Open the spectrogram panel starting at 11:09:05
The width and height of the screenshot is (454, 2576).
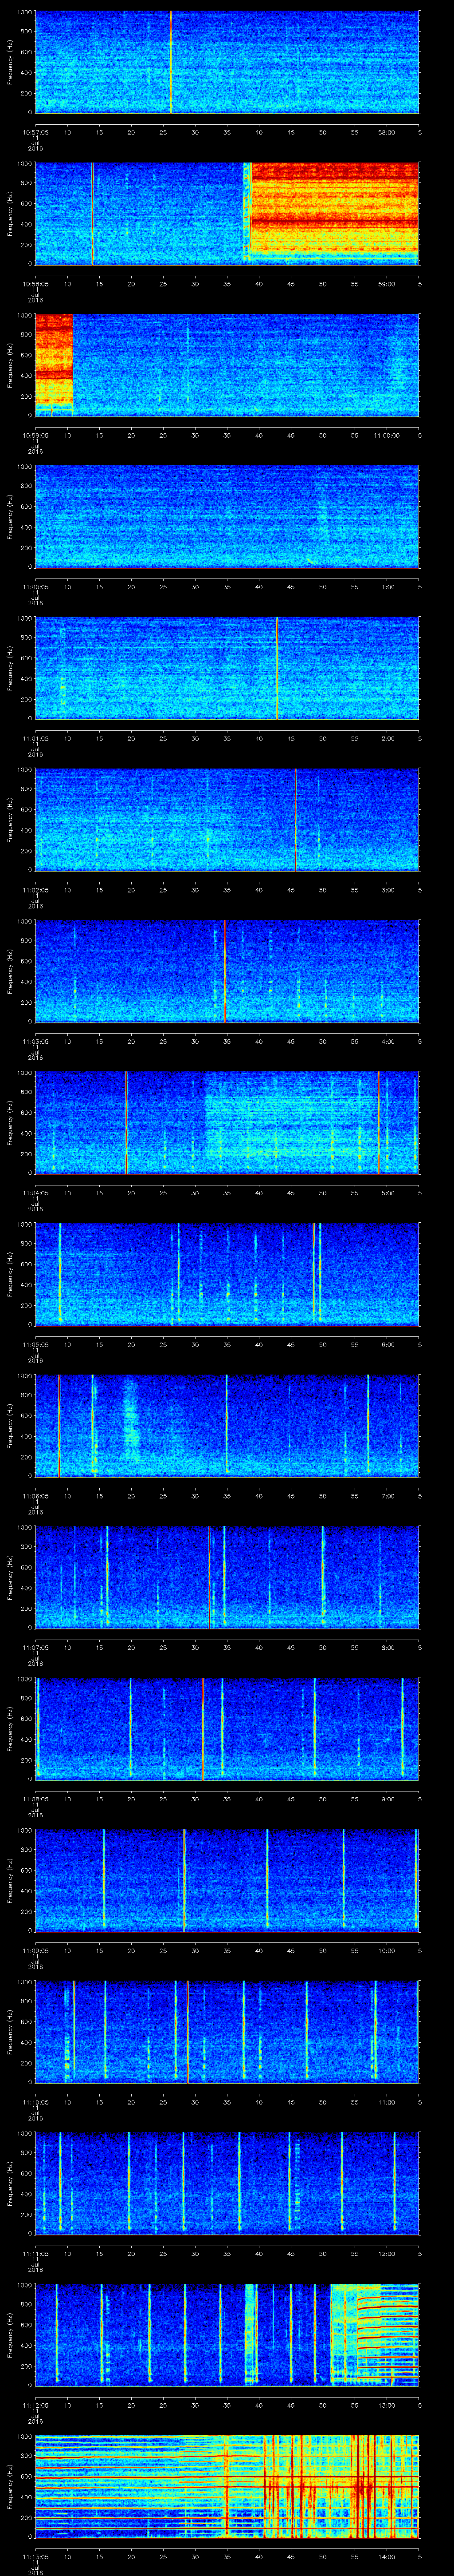tap(227, 1880)
